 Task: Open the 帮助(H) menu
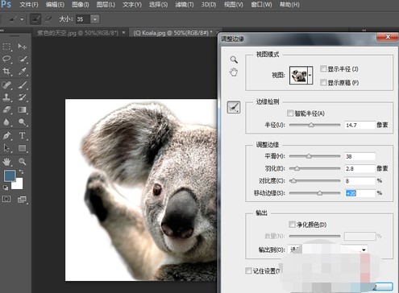[289, 5]
